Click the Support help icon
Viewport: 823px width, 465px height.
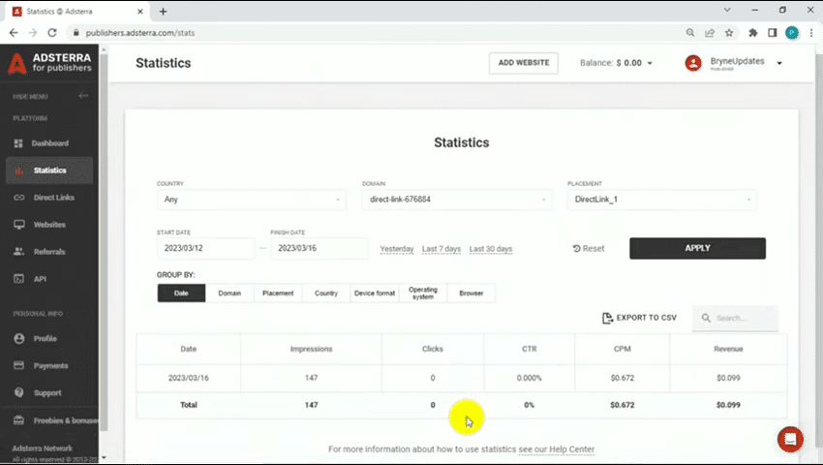[19, 392]
